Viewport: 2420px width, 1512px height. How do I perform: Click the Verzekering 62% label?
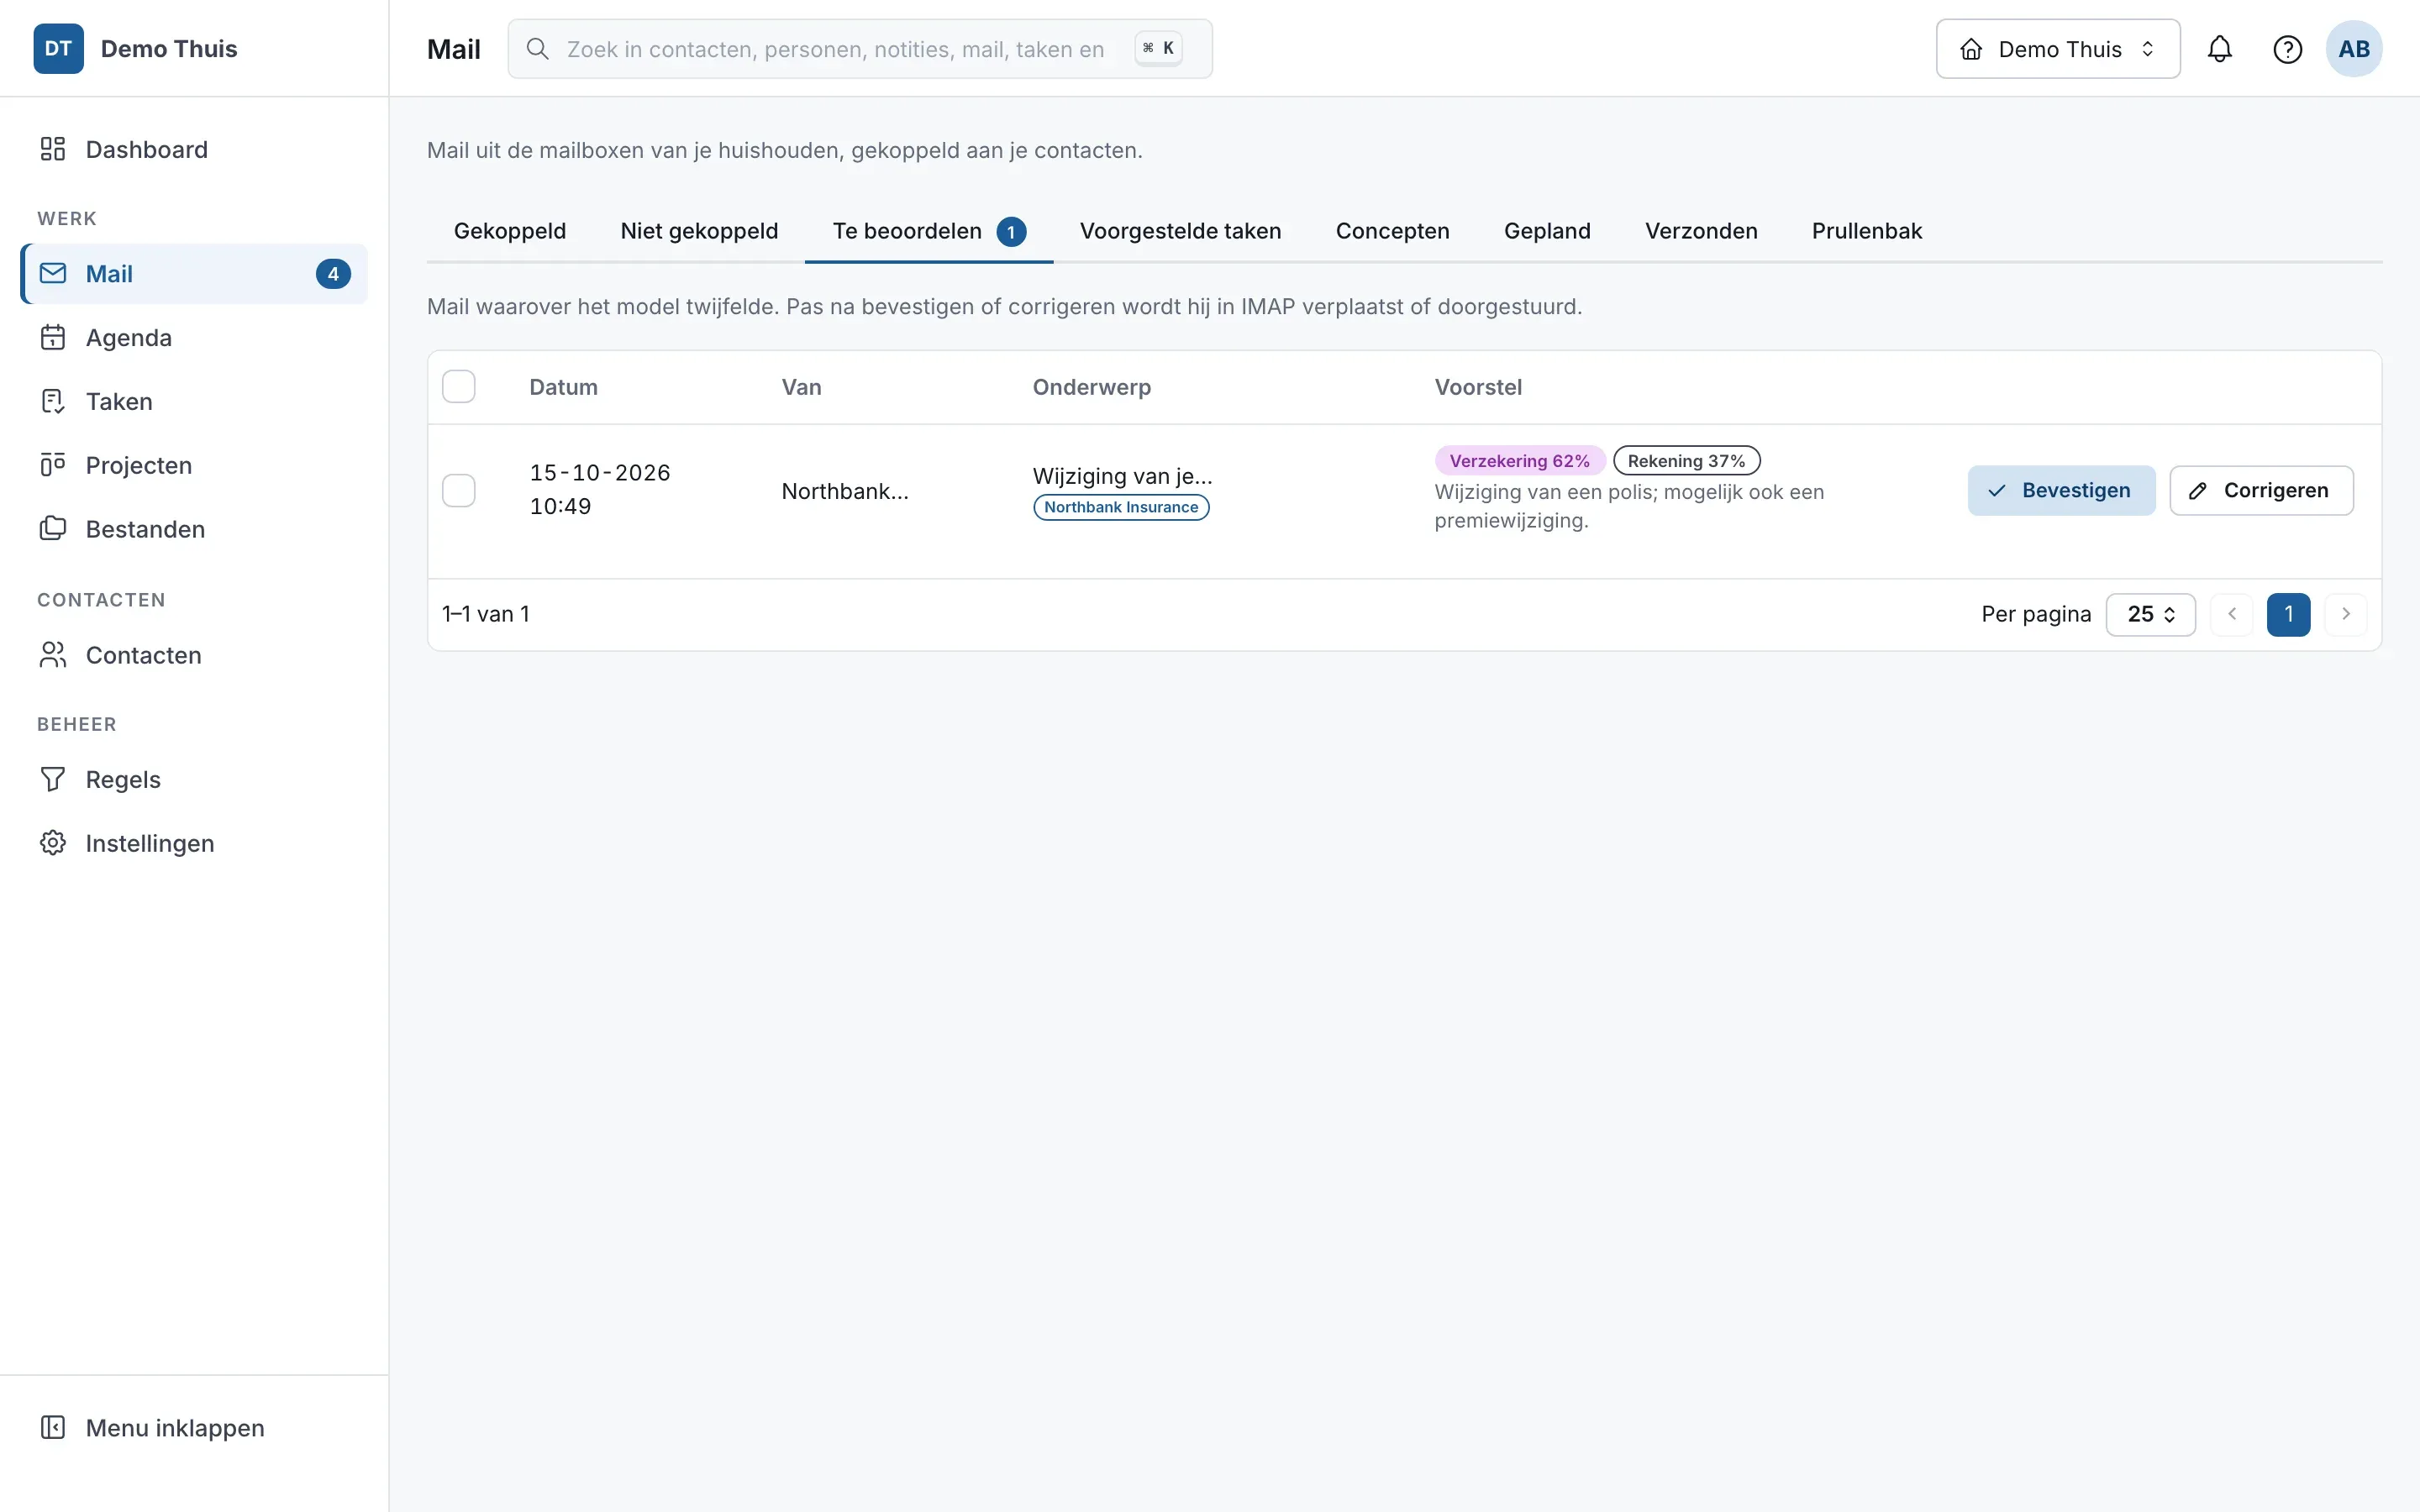[1519, 461]
